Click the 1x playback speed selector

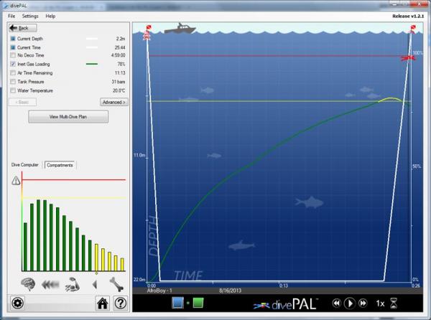click(x=379, y=303)
